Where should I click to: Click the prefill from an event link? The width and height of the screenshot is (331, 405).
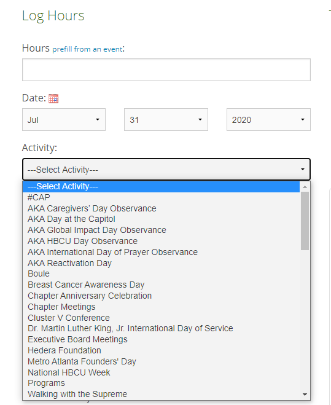click(87, 49)
